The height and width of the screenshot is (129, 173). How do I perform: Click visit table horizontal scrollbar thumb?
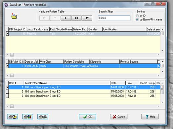[x=12, y=76]
